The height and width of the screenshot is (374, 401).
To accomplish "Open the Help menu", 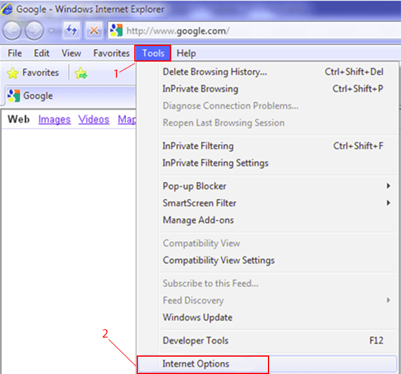I will pyautogui.click(x=186, y=53).
